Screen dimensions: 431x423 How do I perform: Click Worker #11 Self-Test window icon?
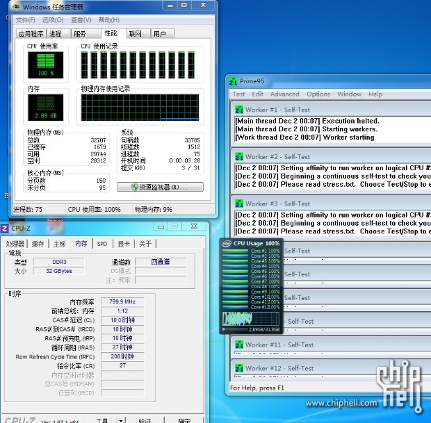click(x=239, y=345)
